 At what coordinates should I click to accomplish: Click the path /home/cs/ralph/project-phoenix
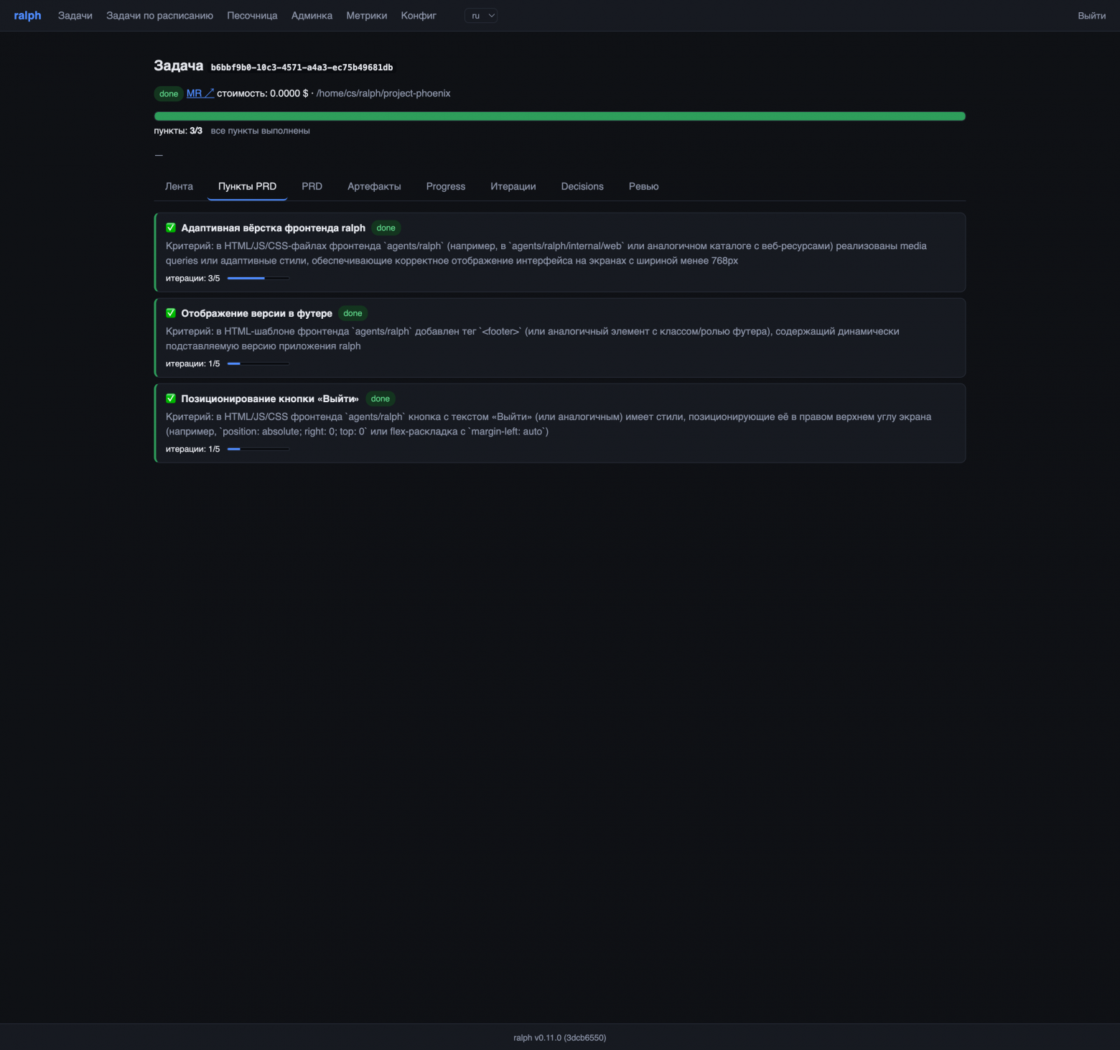383,93
